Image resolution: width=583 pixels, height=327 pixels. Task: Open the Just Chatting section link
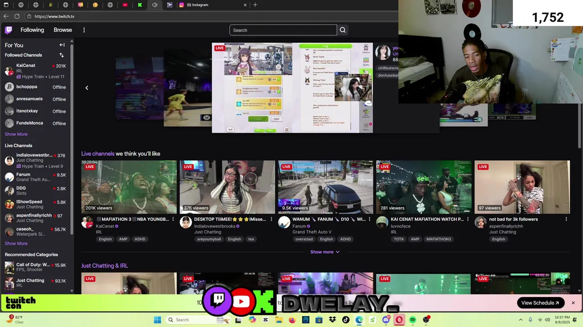pyautogui.click(x=104, y=266)
